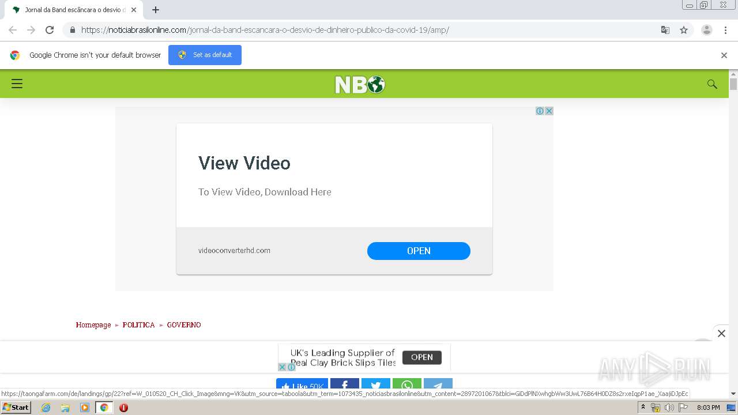738x415 pixels.
Task: Dismiss the default browser notification bar
Action: 724,55
